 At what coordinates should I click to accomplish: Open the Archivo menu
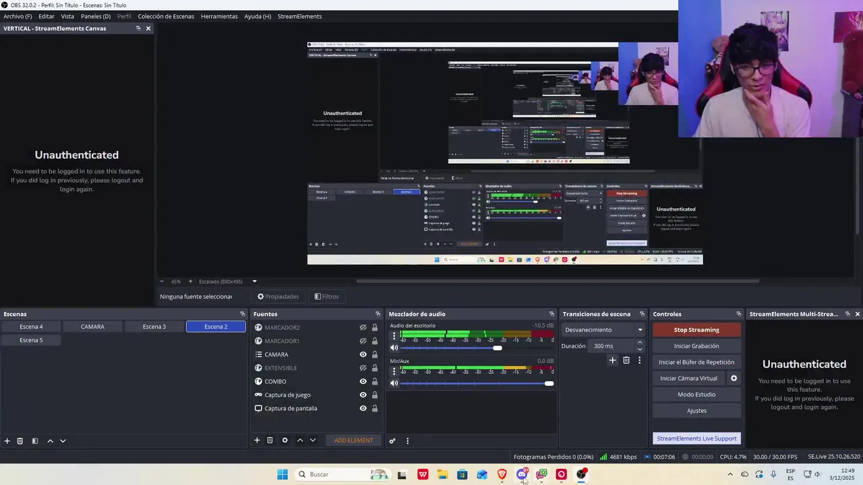click(x=18, y=16)
